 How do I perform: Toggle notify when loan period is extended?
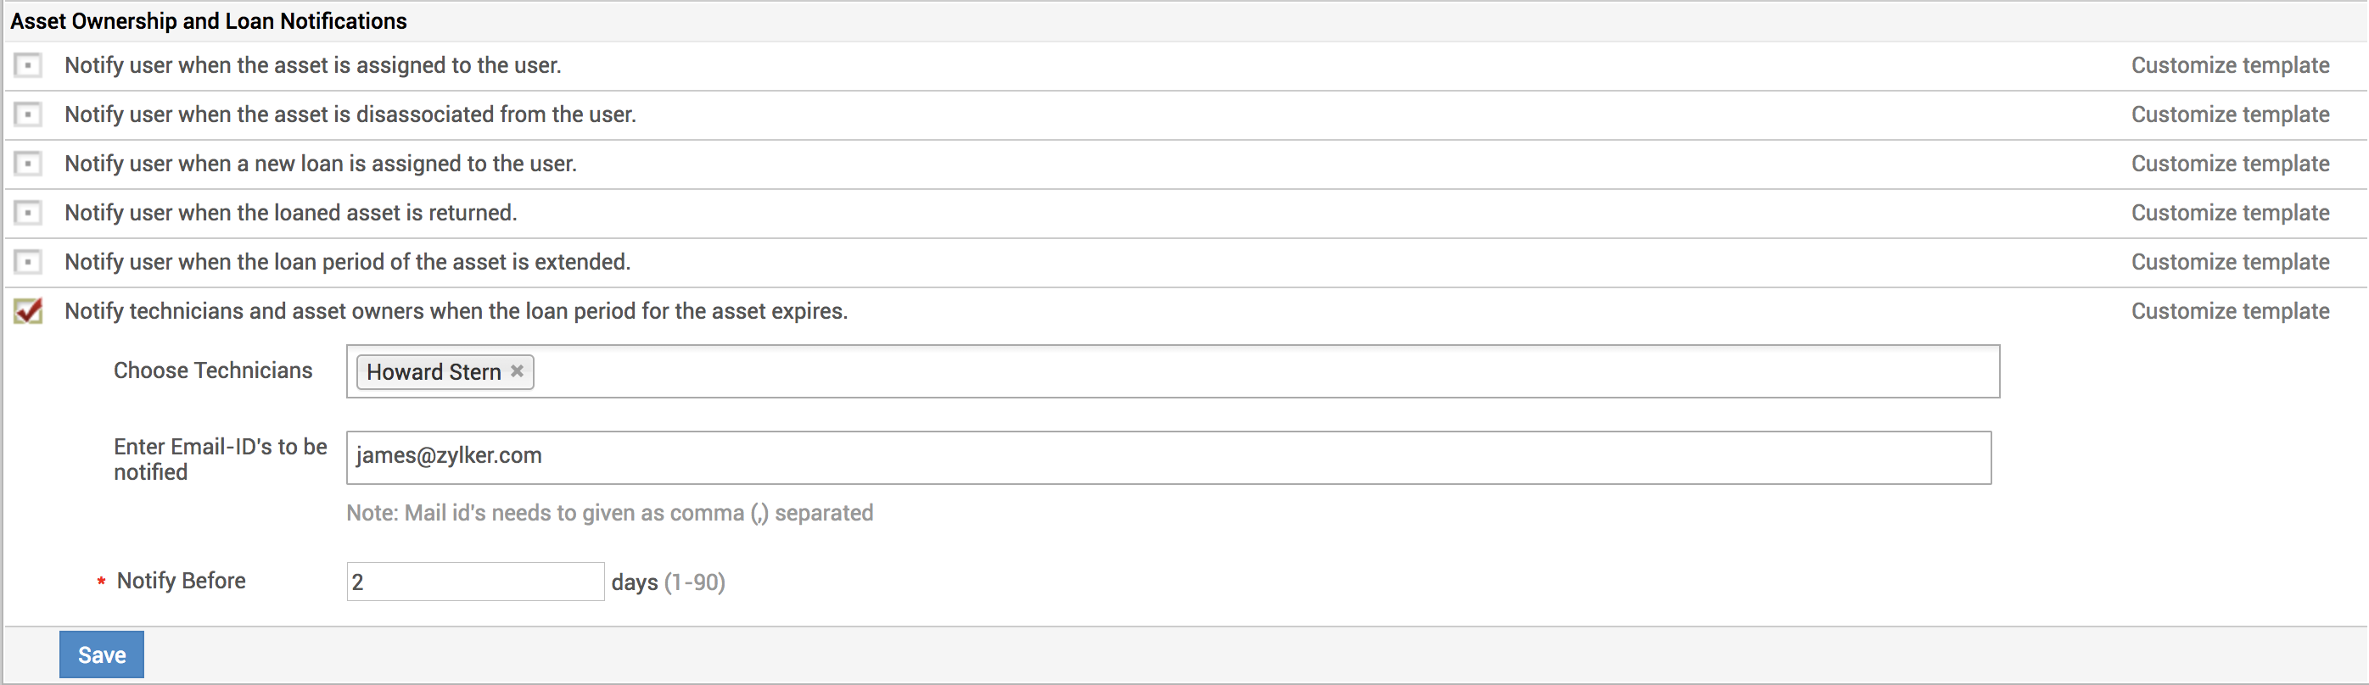pyautogui.click(x=29, y=262)
